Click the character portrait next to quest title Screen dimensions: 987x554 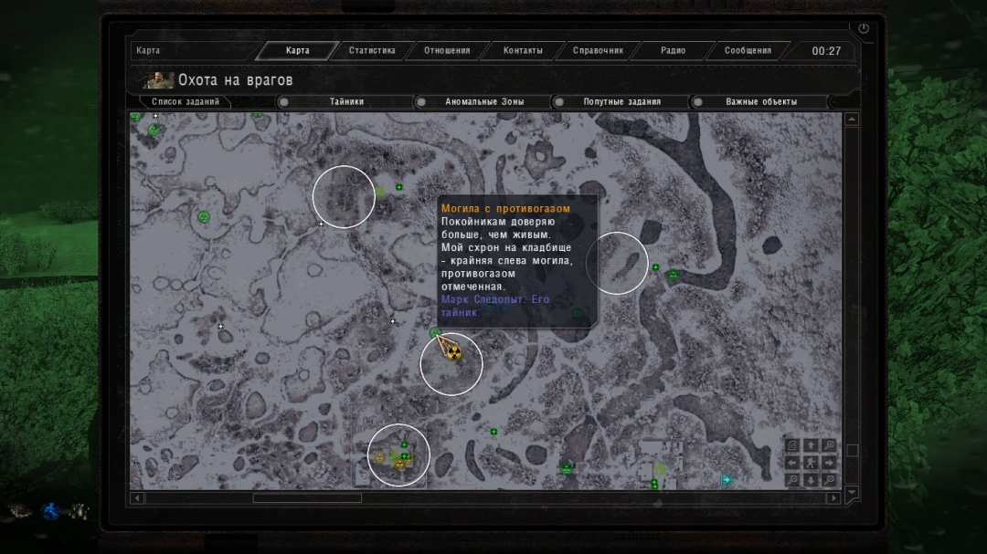158,80
